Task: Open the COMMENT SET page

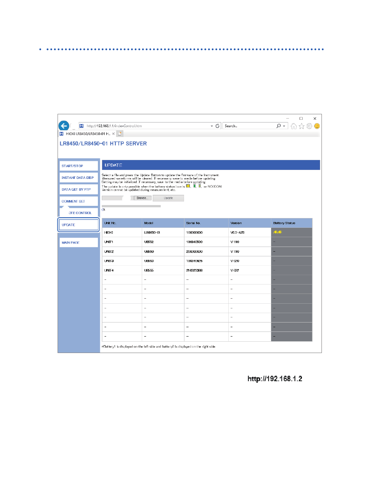Action: pyautogui.click(x=78, y=201)
